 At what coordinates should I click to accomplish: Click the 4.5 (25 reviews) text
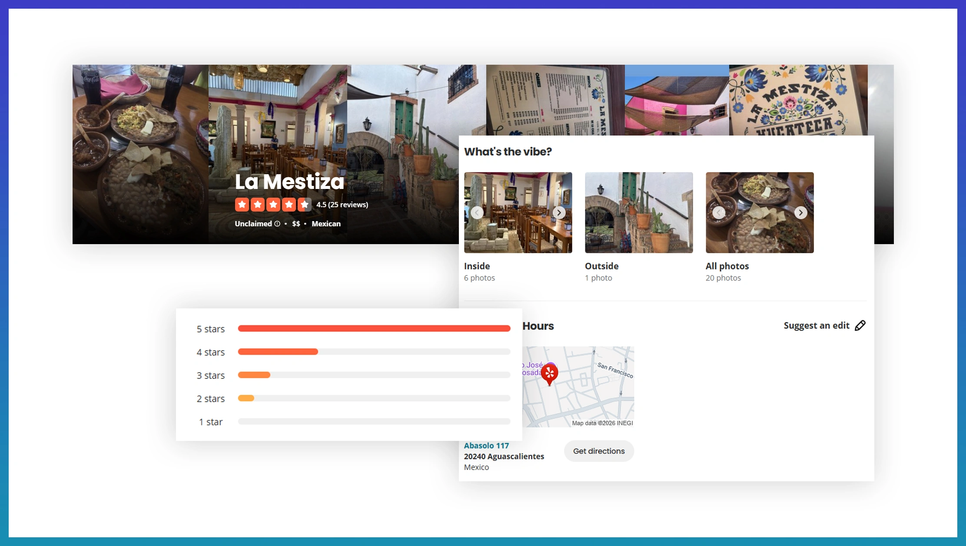click(x=342, y=205)
